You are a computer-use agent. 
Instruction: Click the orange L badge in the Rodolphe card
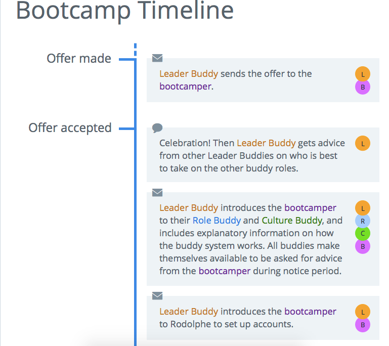point(363,312)
